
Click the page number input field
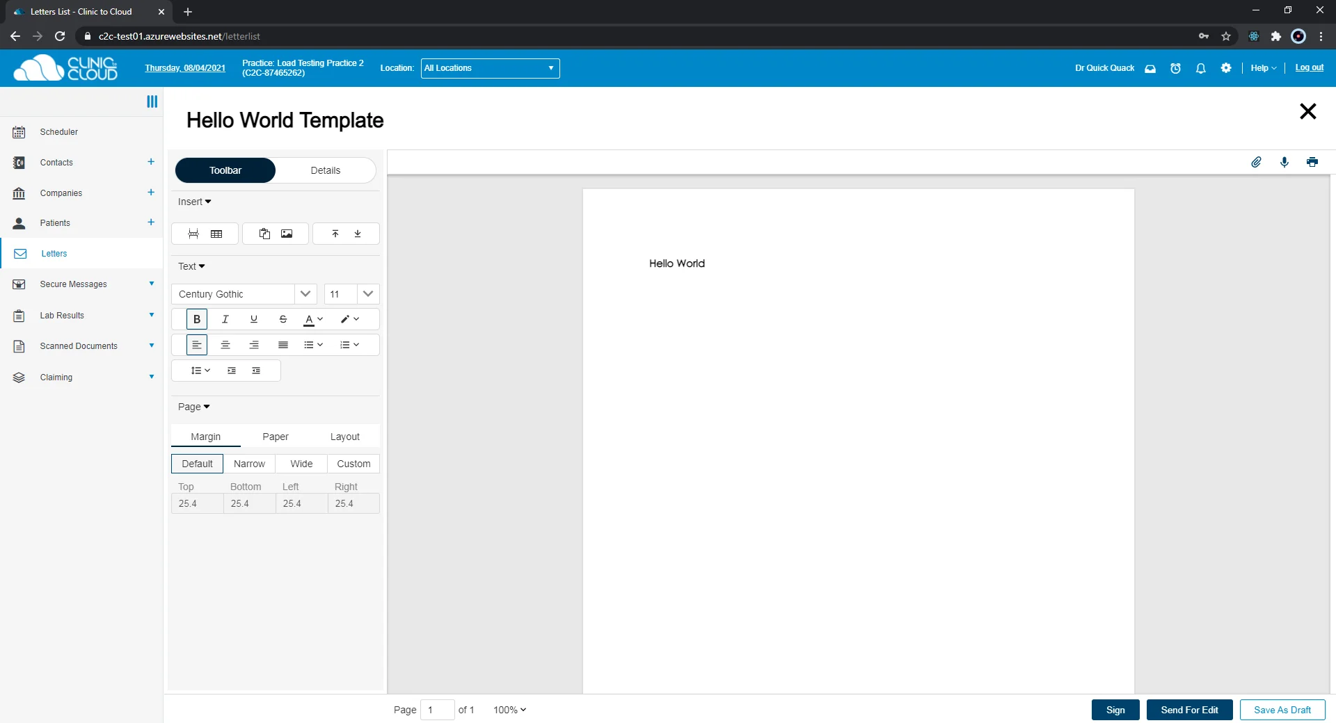point(437,710)
